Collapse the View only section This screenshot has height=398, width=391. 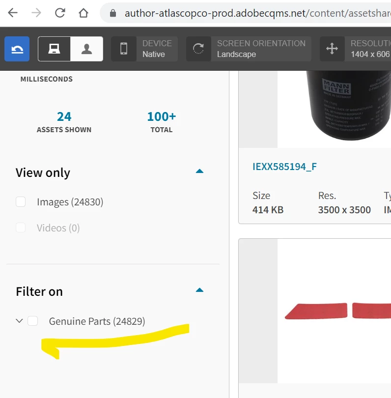[200, 171]
